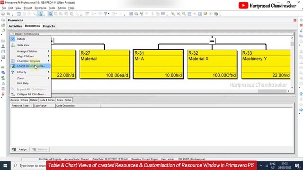Click the Zoom Out magnifier icon

coord(178,14)
